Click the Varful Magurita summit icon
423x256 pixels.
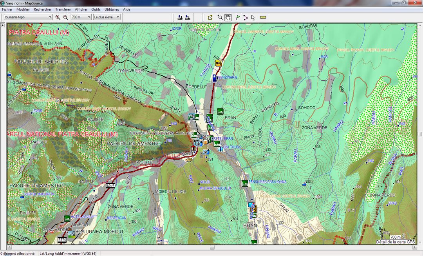point(22,196)
